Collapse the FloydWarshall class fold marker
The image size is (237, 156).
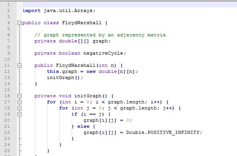[x=19, y=23]
